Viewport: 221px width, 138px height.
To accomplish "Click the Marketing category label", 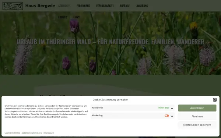I will click(x=97, y=116).
